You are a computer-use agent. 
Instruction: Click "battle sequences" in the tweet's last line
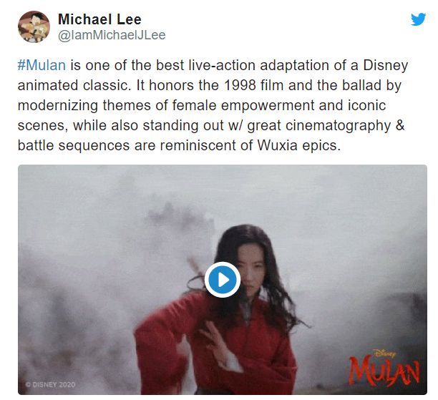(74, 145)
